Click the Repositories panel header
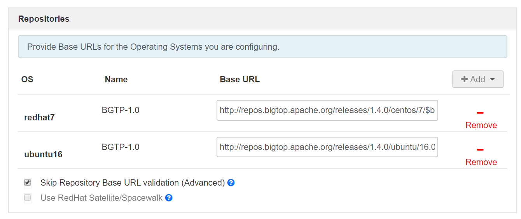521x219 pixels. point(44,19)
